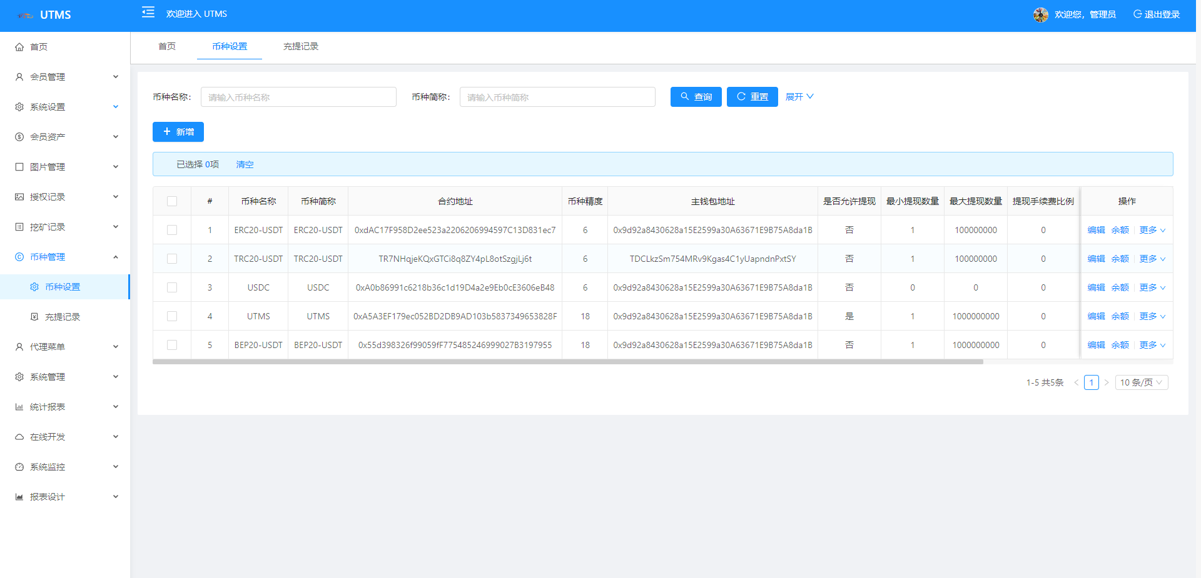Open the 会员资产 section icon
The image size is (1201, 578).
pos(19,136)
